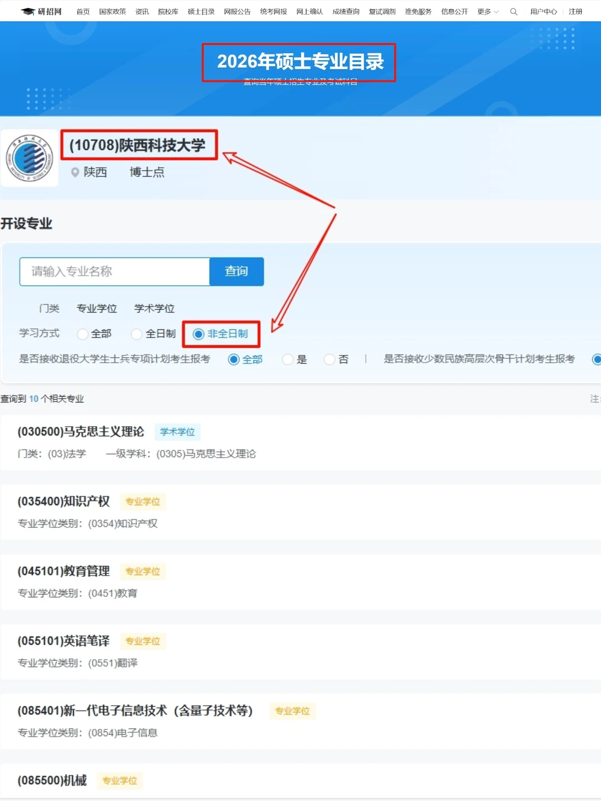Image resolution: width=601 pixels, height=801 pixels.
Task: Click the 注册 link
Action: point(575,11)
